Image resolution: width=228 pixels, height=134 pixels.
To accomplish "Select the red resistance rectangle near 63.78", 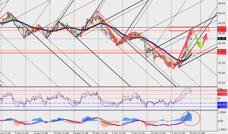I will (189, 29).
